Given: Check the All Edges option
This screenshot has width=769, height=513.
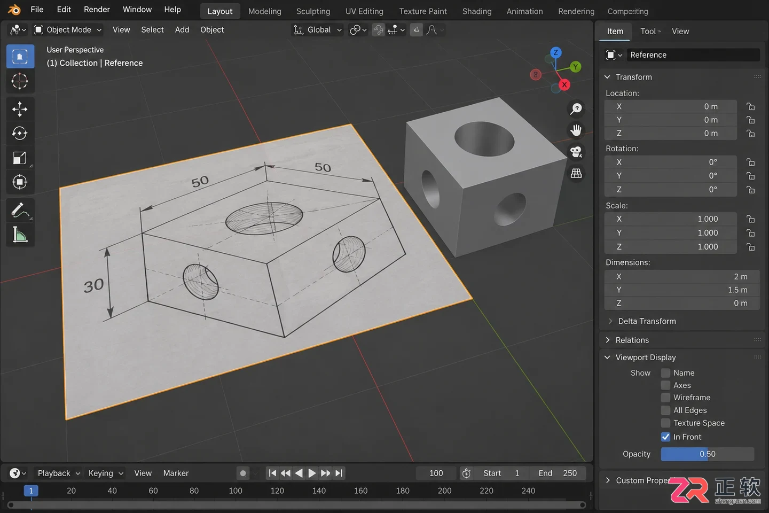Looking at the screenshot, I should point(665,410).
